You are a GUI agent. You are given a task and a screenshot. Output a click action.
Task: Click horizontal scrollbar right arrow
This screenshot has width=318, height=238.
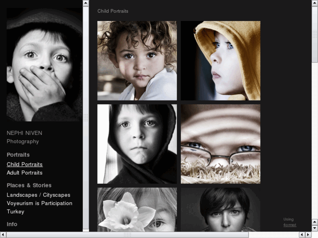click(x=308, y=235)
